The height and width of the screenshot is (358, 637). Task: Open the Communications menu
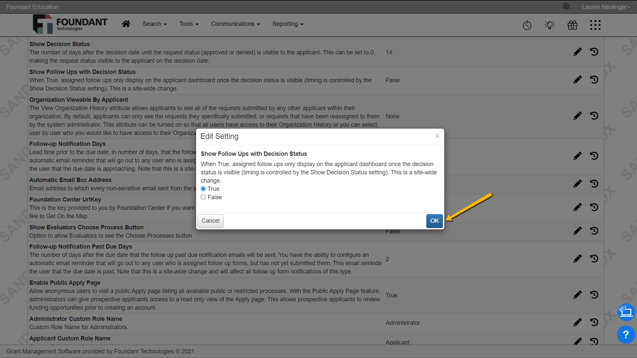click(235, 24)
